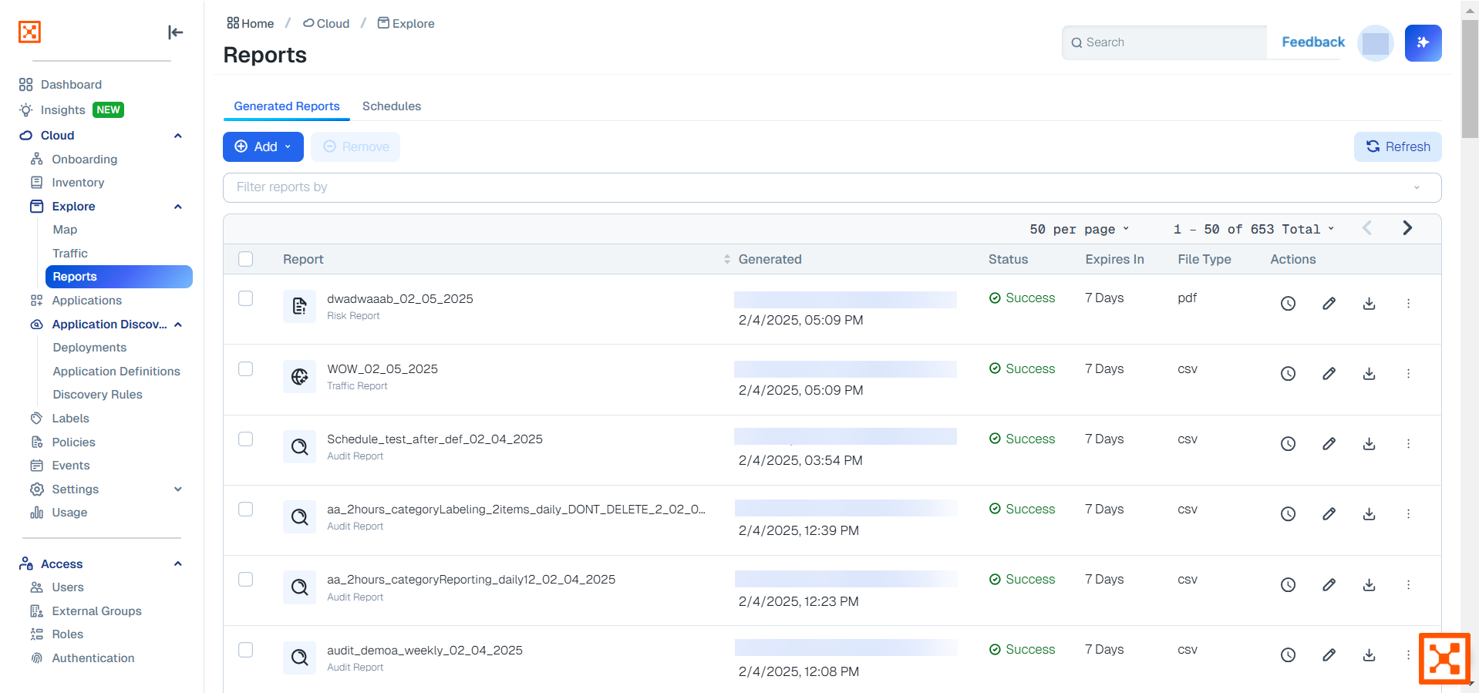This screenshot has width=1479, height=693.
Task: Edit the WOW_02_05_2025 report
Action: click(x=1329, y=374)
